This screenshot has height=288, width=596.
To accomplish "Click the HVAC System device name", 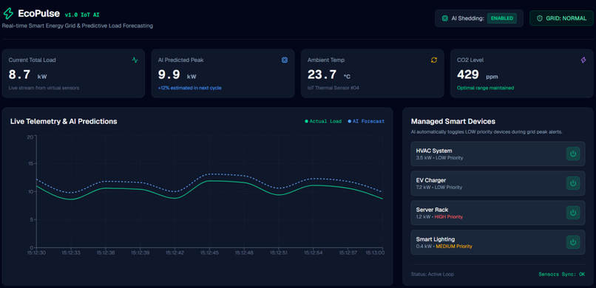I will pyautogui.click(x=434, y=151).
